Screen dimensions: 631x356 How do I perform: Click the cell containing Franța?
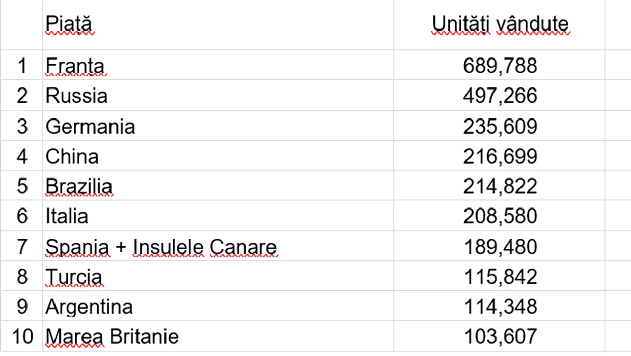218,65
